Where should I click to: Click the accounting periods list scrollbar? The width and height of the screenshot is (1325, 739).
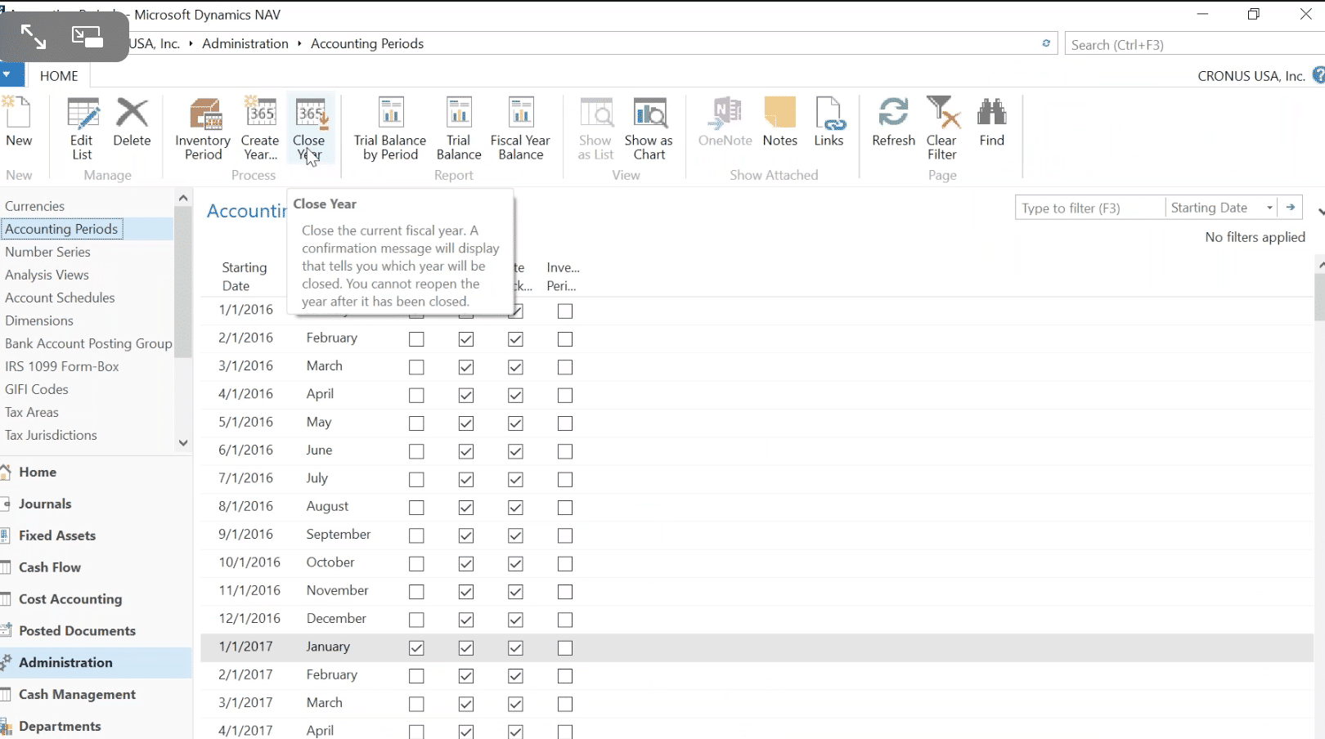[1319, 298]
